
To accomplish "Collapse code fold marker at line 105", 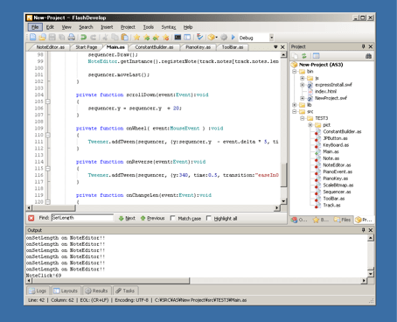I will tap(48, 101).
